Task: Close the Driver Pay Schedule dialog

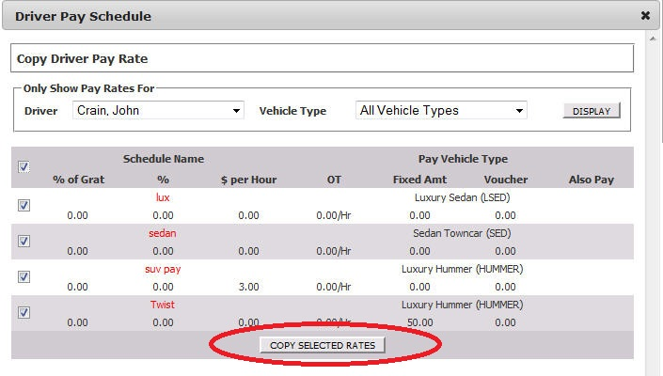Action: (x=645, y=16)
